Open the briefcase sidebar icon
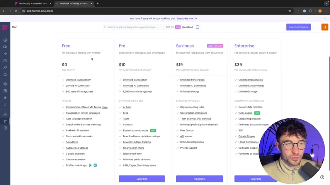 pos(5,61)
